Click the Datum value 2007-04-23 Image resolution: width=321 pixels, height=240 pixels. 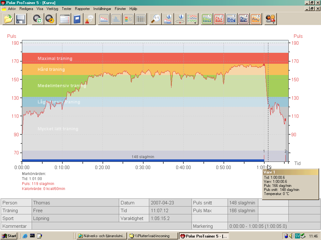[162, 202]
